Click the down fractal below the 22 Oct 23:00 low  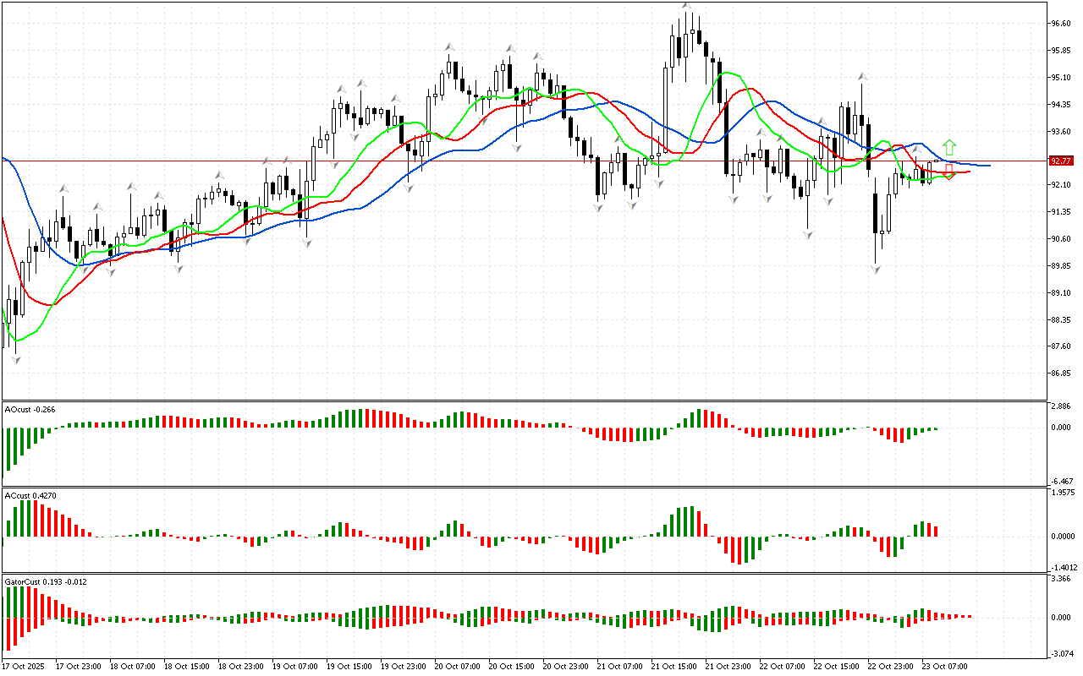[876, 269]
